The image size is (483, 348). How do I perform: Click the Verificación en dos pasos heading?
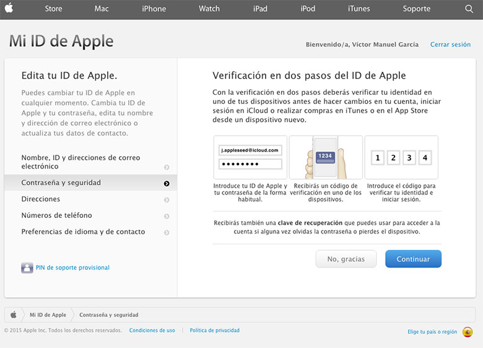tap(309, 76)
